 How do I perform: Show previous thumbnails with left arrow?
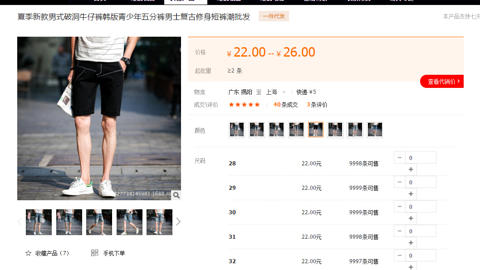tap(20, 222)
